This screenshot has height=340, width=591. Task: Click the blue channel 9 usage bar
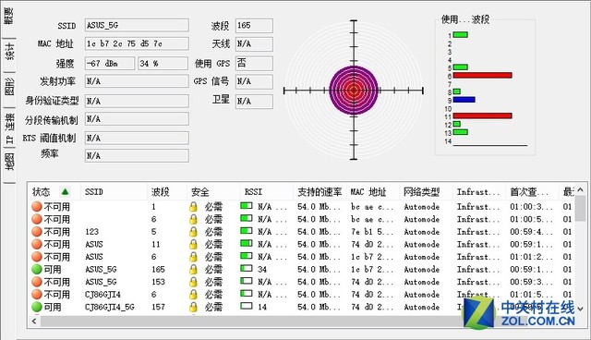[464, 100]
